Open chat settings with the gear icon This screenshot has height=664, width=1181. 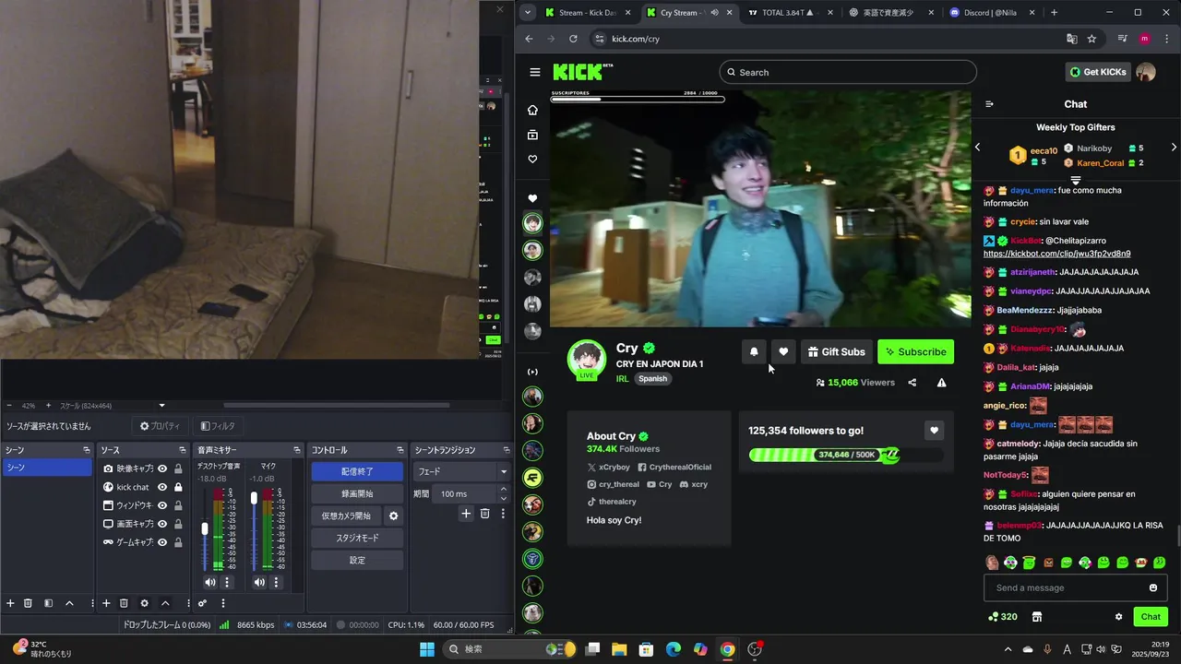(x=1118, y=617)
